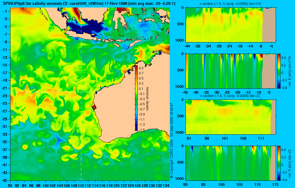Click the '-45' latitude label on the main map axis
This screenshot has width=295, height=188.
pos(4,180)
